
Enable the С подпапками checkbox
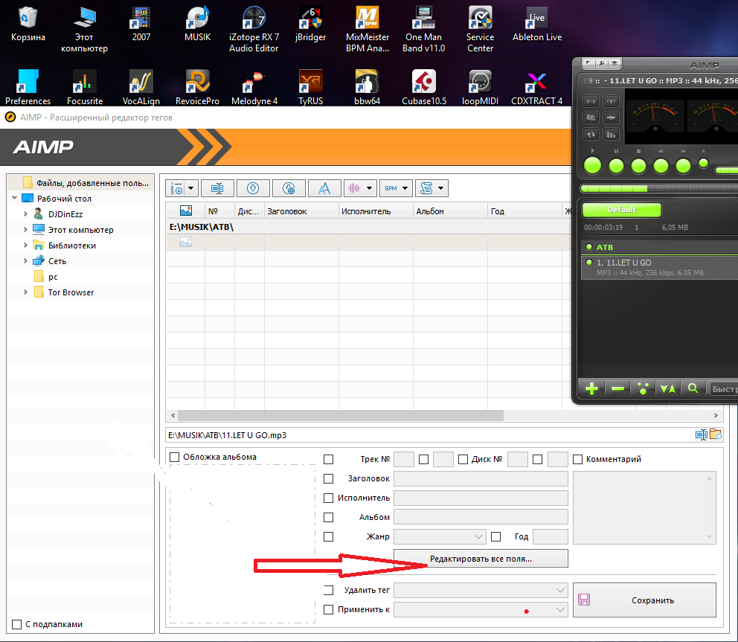tap(17, 625)
